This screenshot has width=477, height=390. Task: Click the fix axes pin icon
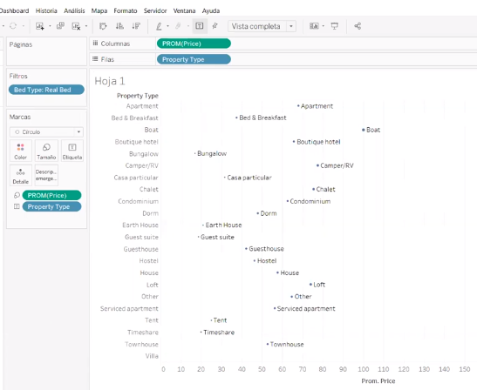click(x=215, y=26)
